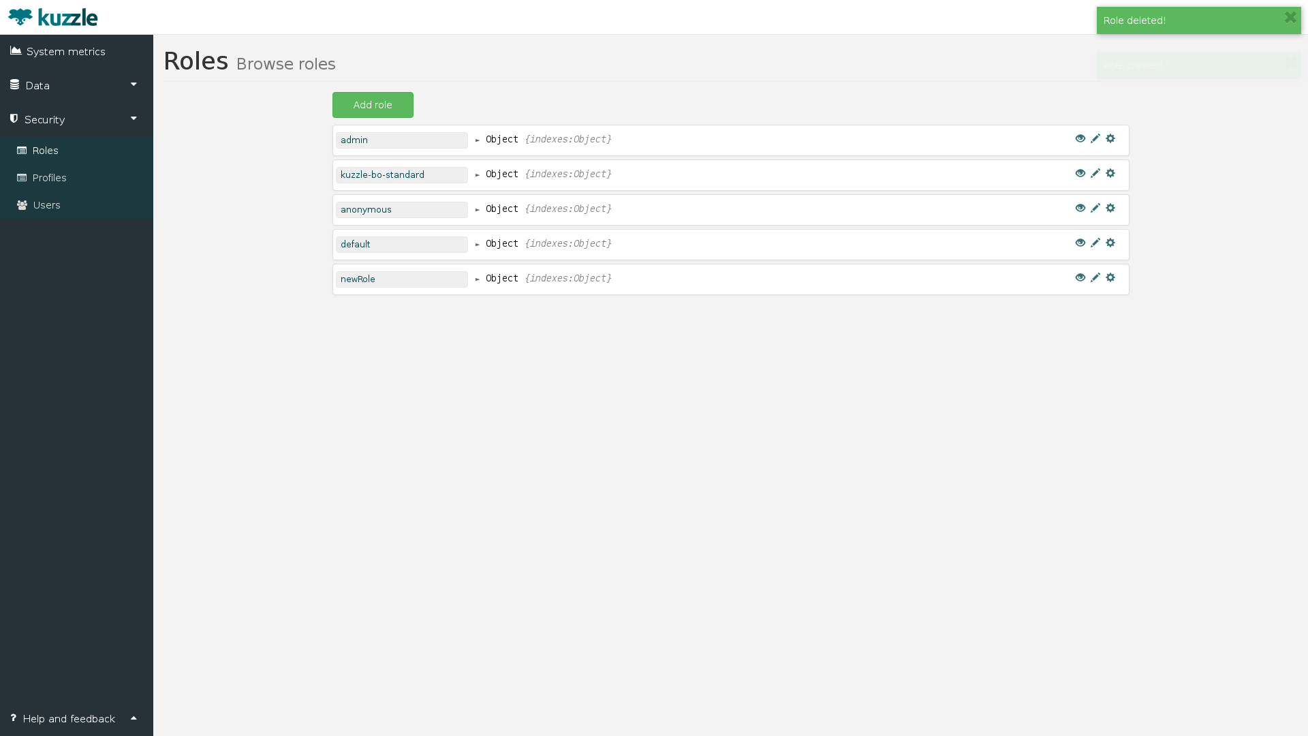1308x736 pixels.
Task: Click the Browse roles subtitle
Action: click(285, 64)
